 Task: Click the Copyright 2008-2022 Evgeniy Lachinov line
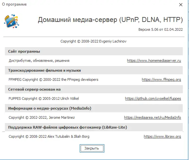(94, 41)
